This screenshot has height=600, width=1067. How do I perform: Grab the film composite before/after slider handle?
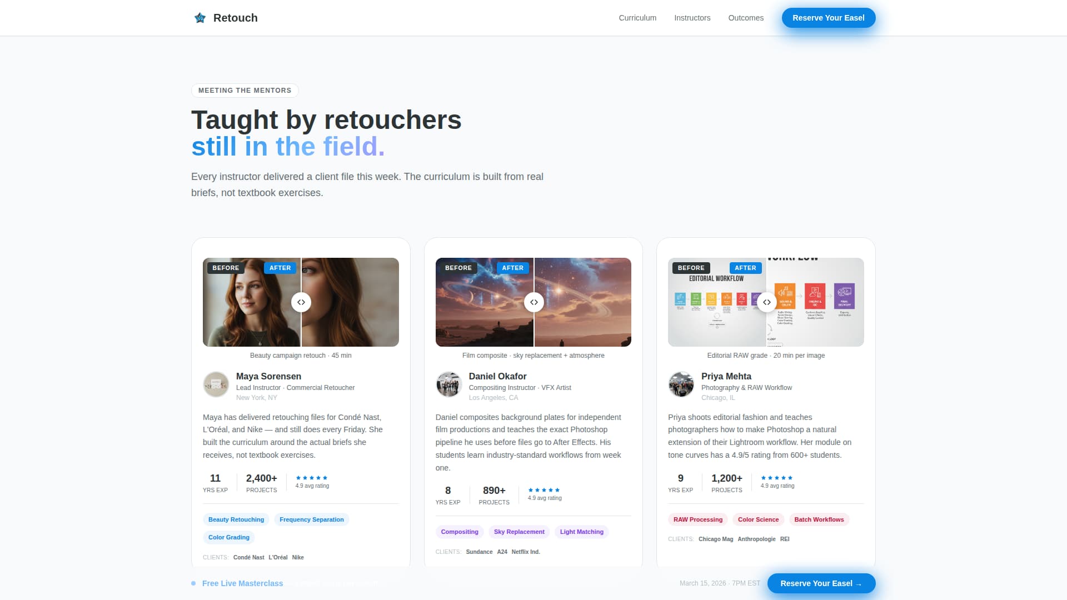pyautogui.click(x=533, y=302)
